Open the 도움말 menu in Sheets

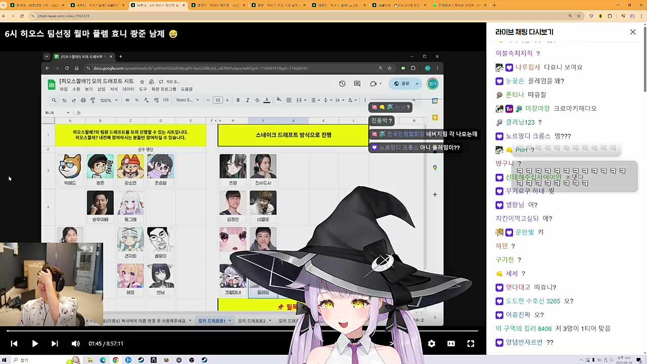coord(187,89)
